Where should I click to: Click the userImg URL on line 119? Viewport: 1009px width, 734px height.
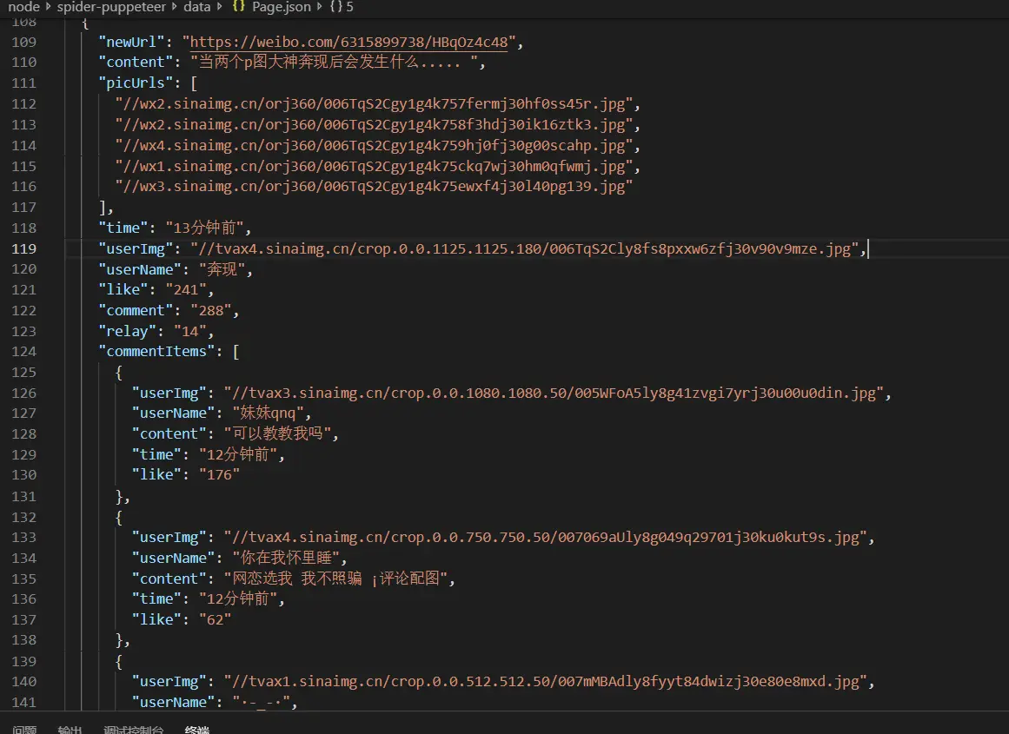pyautogui.click(x=524, y=249)
